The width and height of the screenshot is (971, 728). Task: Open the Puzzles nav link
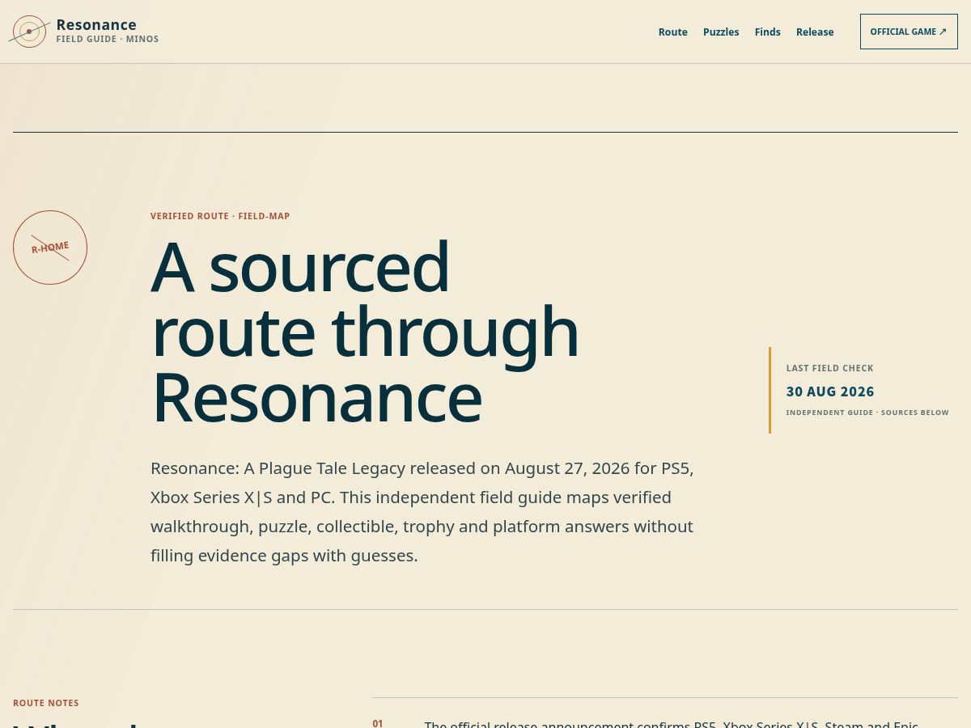coord(721,32)
